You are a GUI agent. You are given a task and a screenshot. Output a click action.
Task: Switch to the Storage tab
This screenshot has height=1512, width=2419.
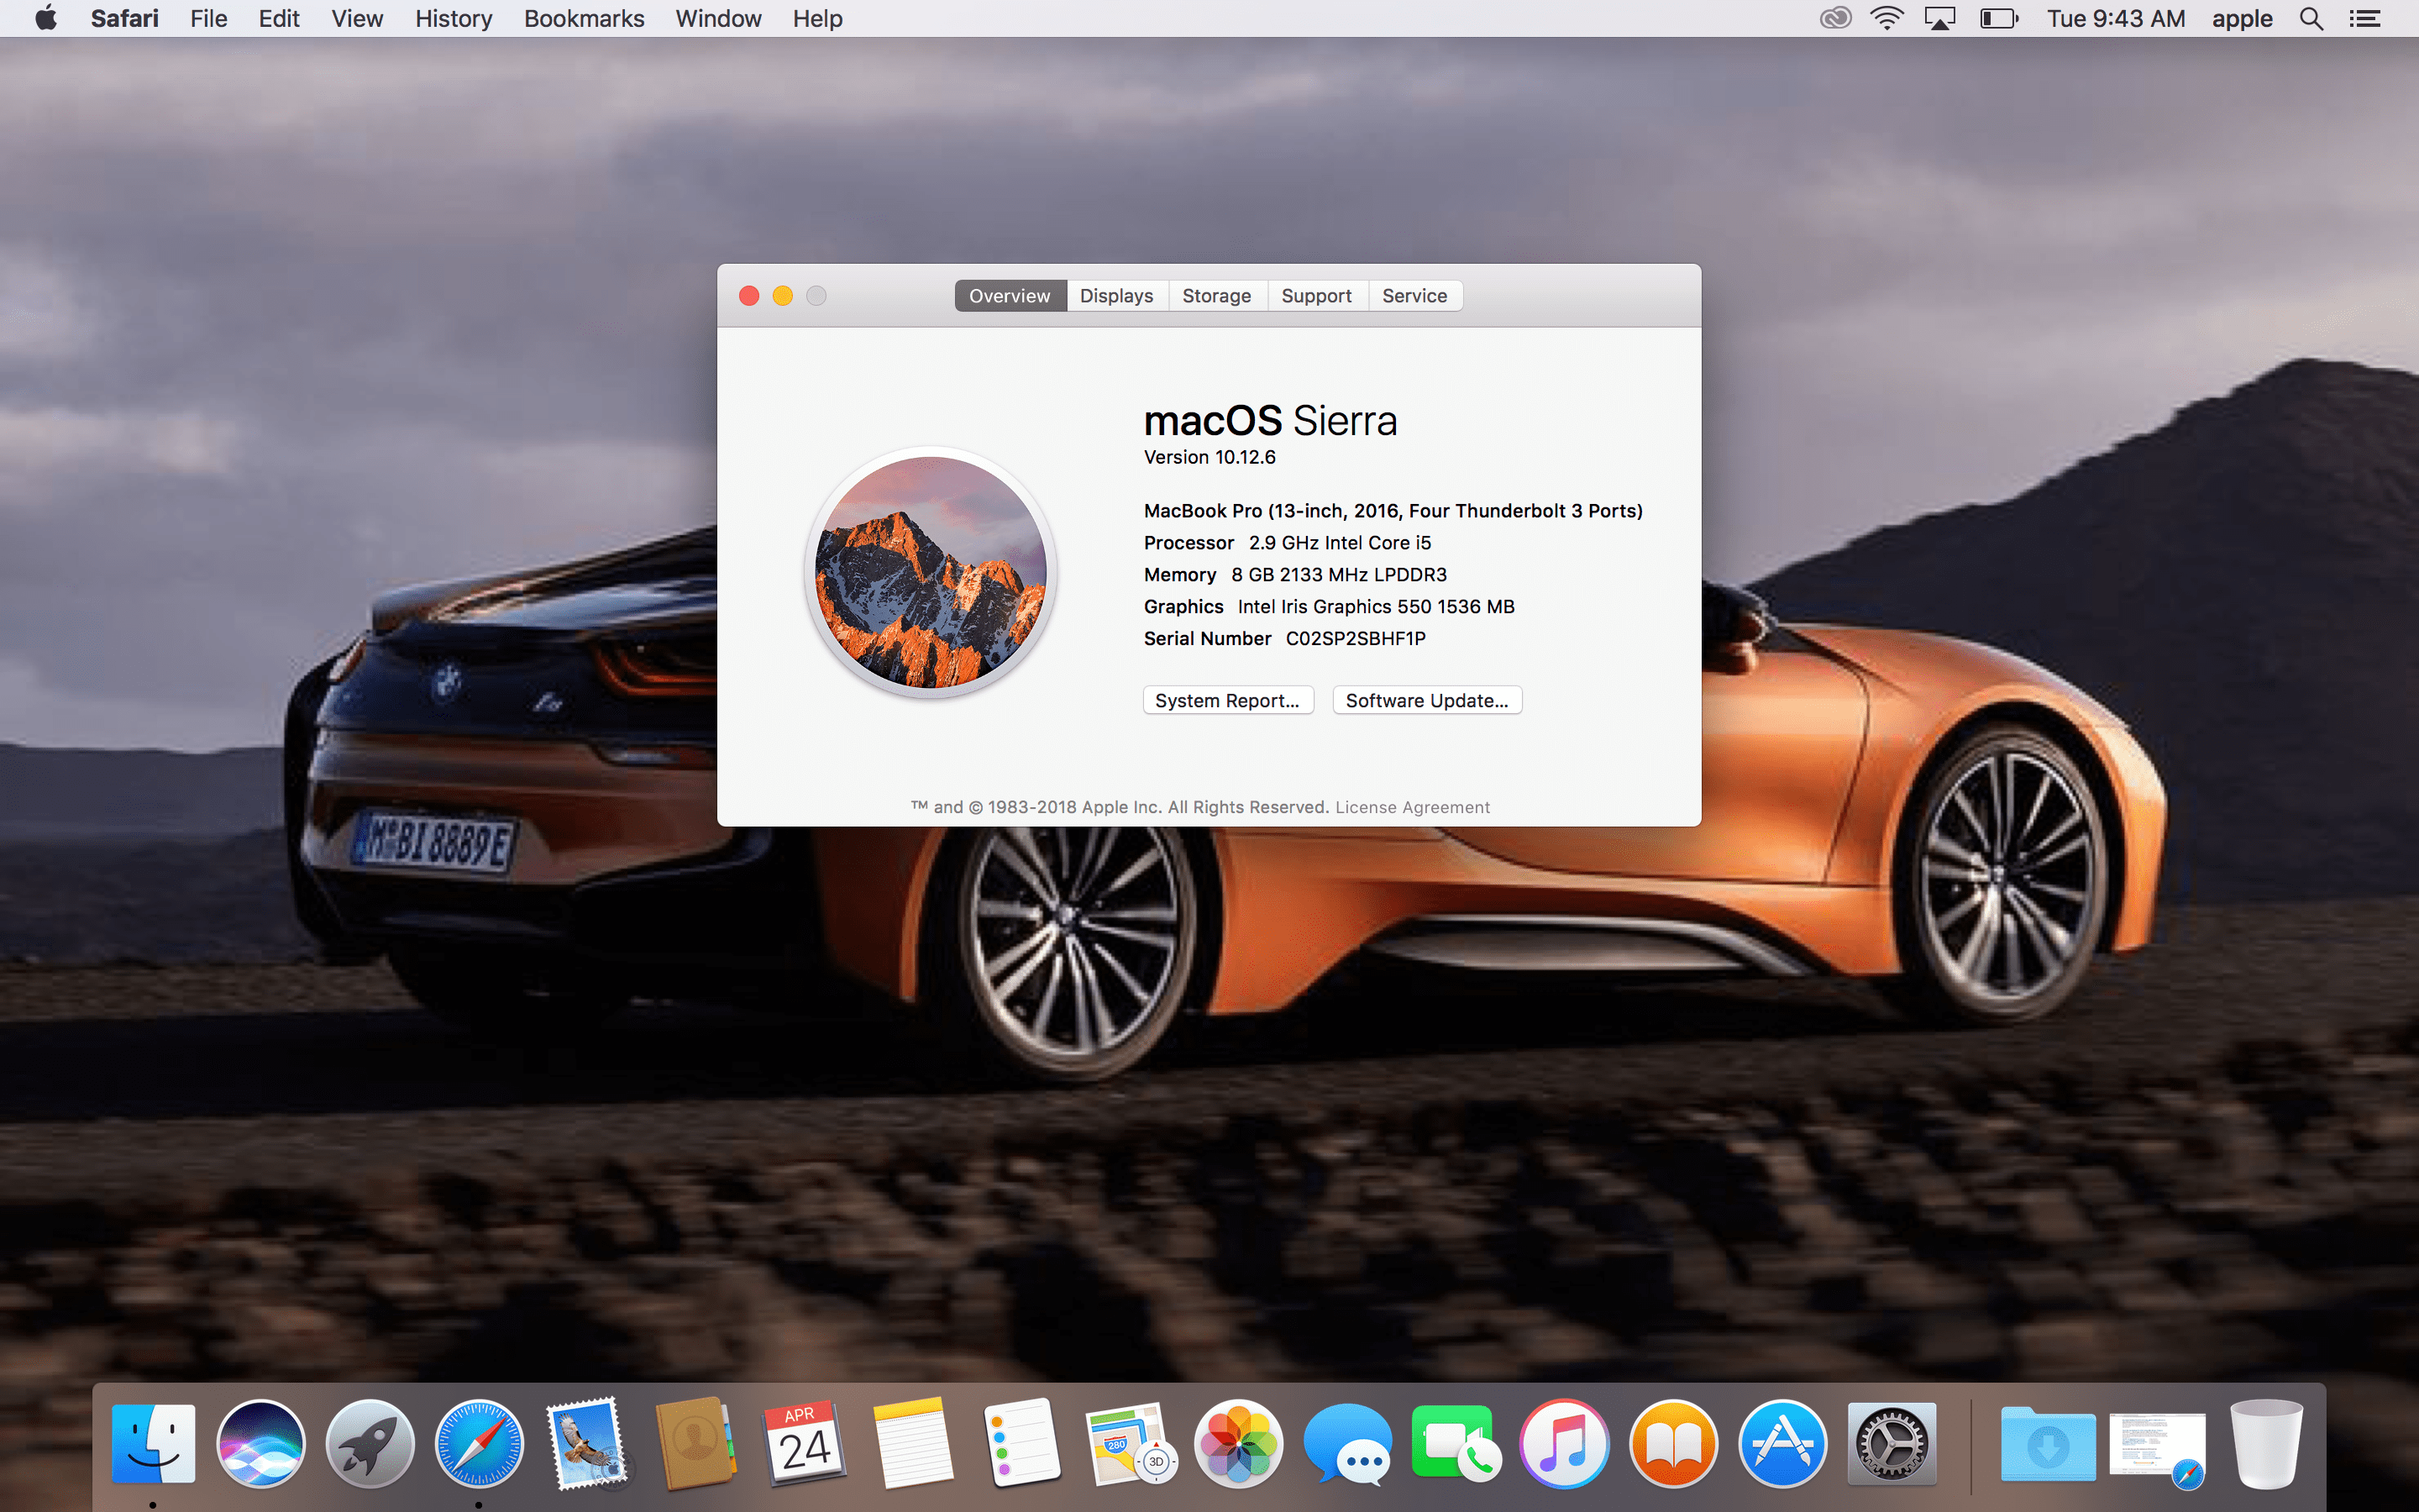(x=1216, y=296)
